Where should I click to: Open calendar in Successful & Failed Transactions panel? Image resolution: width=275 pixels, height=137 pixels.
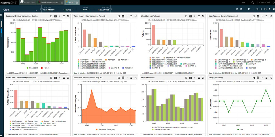55,16
